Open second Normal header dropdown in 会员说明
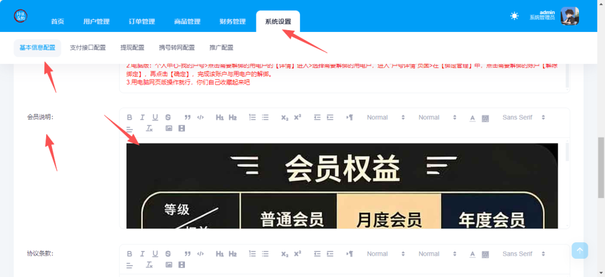This screenshot has height=277, width=605. 438,118
